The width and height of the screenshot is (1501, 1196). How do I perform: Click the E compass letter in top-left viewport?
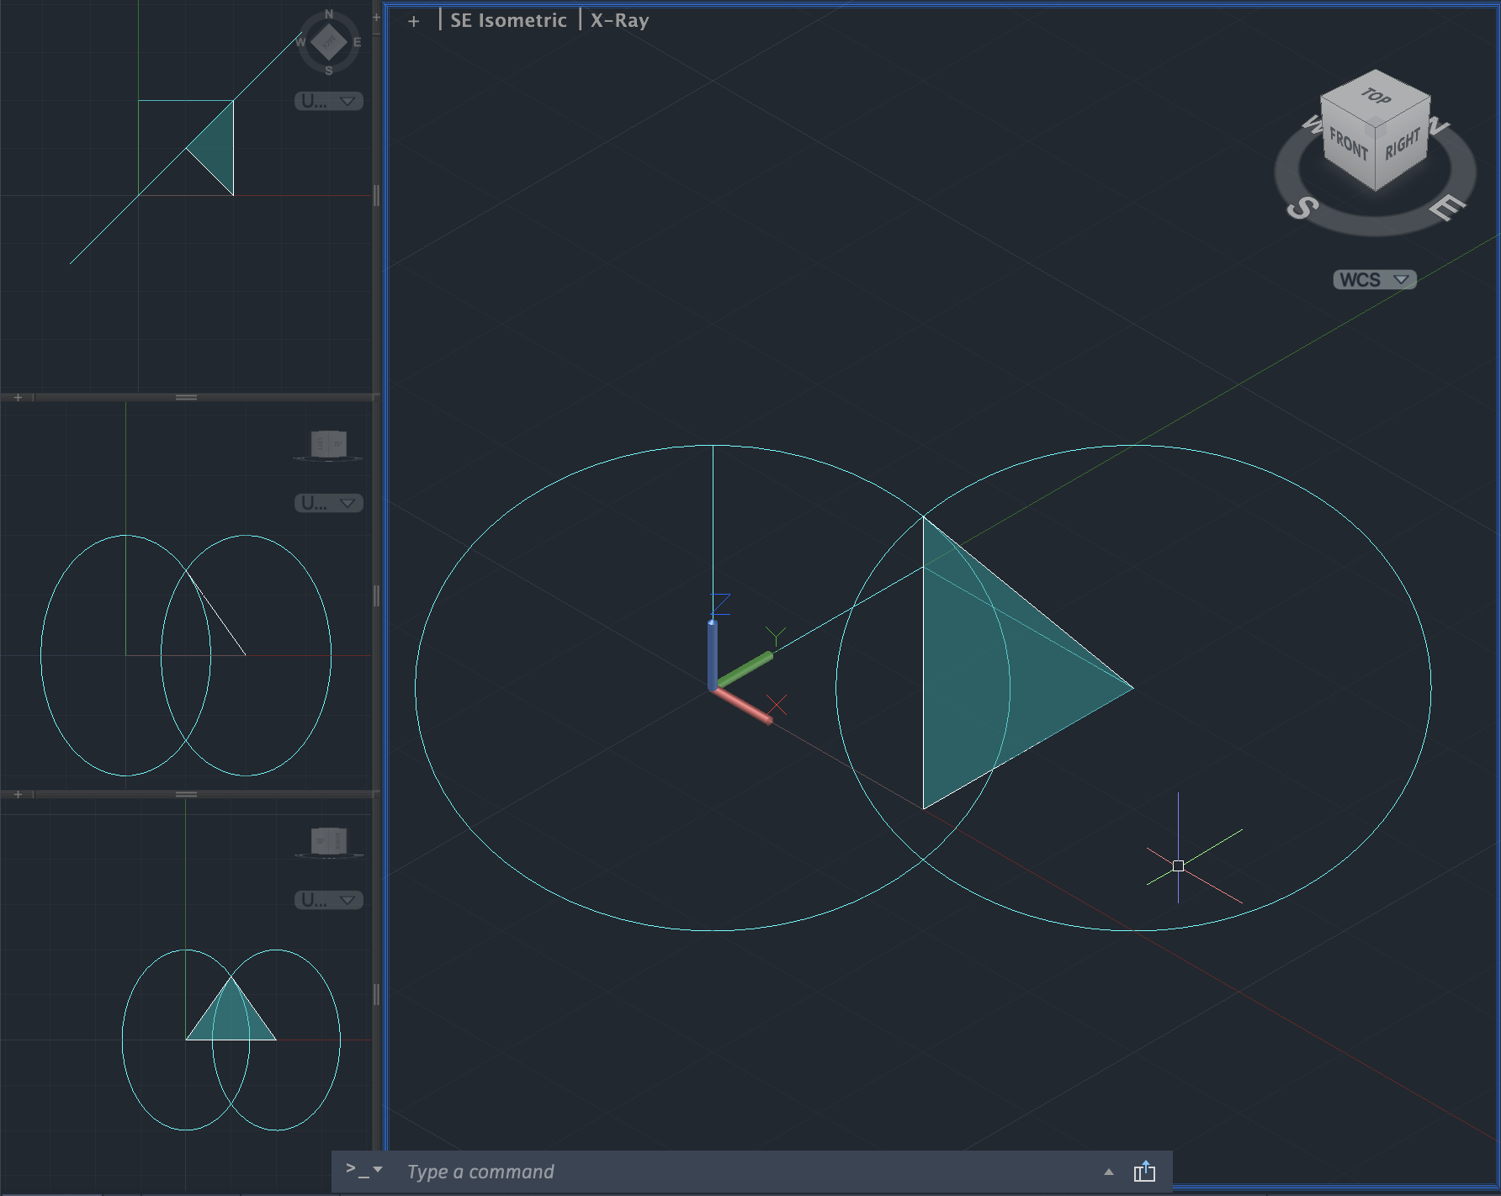pos(357,42)
